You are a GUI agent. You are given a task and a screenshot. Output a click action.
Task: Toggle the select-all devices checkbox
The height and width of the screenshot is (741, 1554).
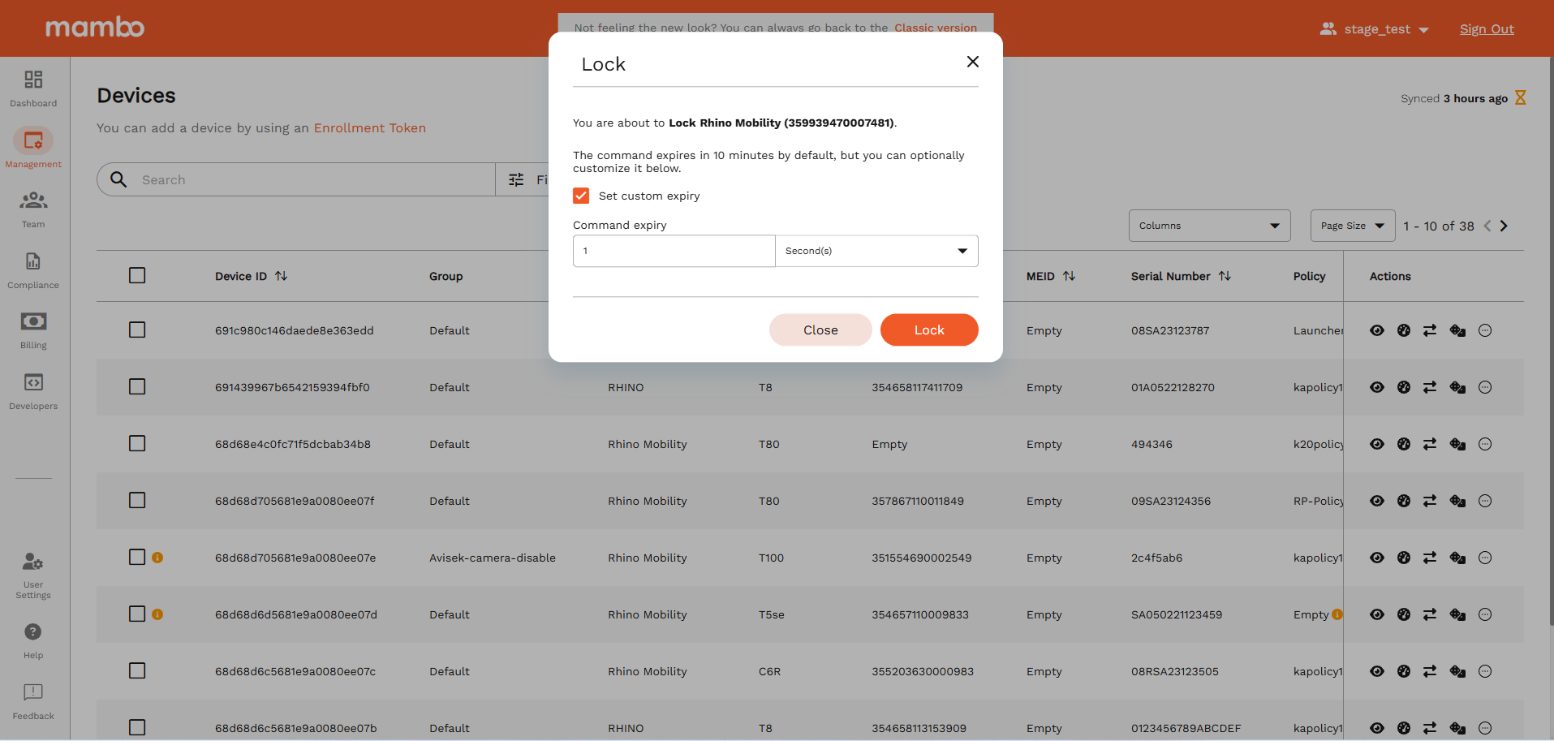coord(137,276)
